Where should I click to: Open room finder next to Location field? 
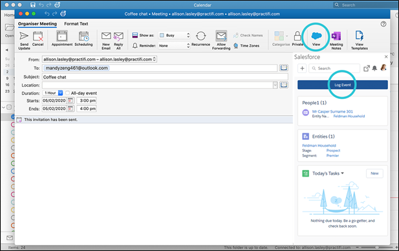coord(284,85)
